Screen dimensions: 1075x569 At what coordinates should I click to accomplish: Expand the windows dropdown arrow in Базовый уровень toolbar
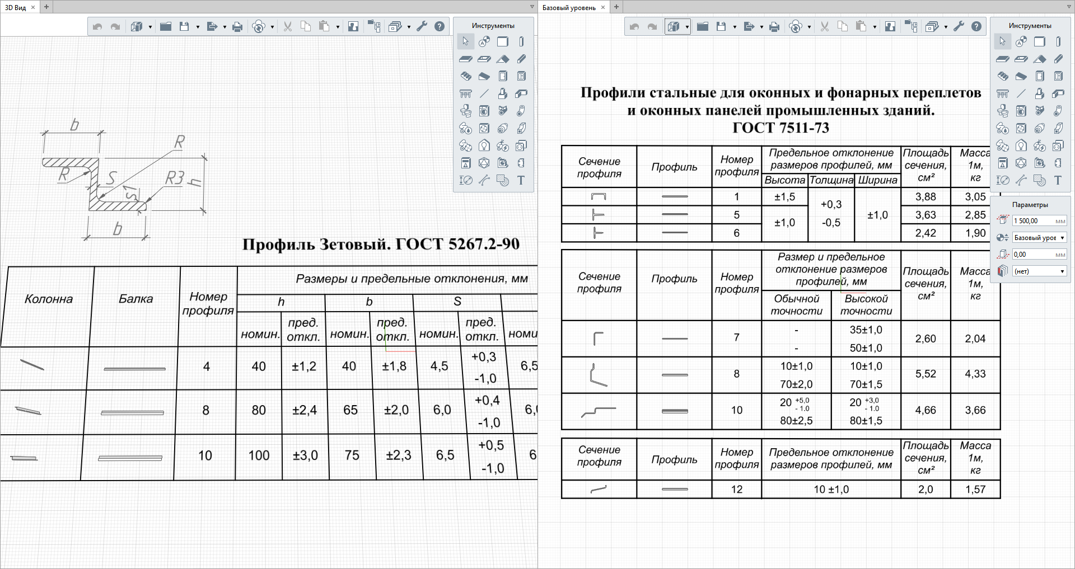point(946,27)
